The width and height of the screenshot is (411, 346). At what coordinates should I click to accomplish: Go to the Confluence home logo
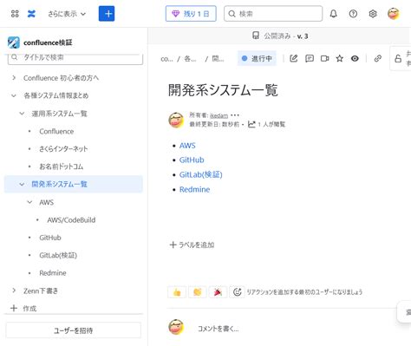(31, 14)
